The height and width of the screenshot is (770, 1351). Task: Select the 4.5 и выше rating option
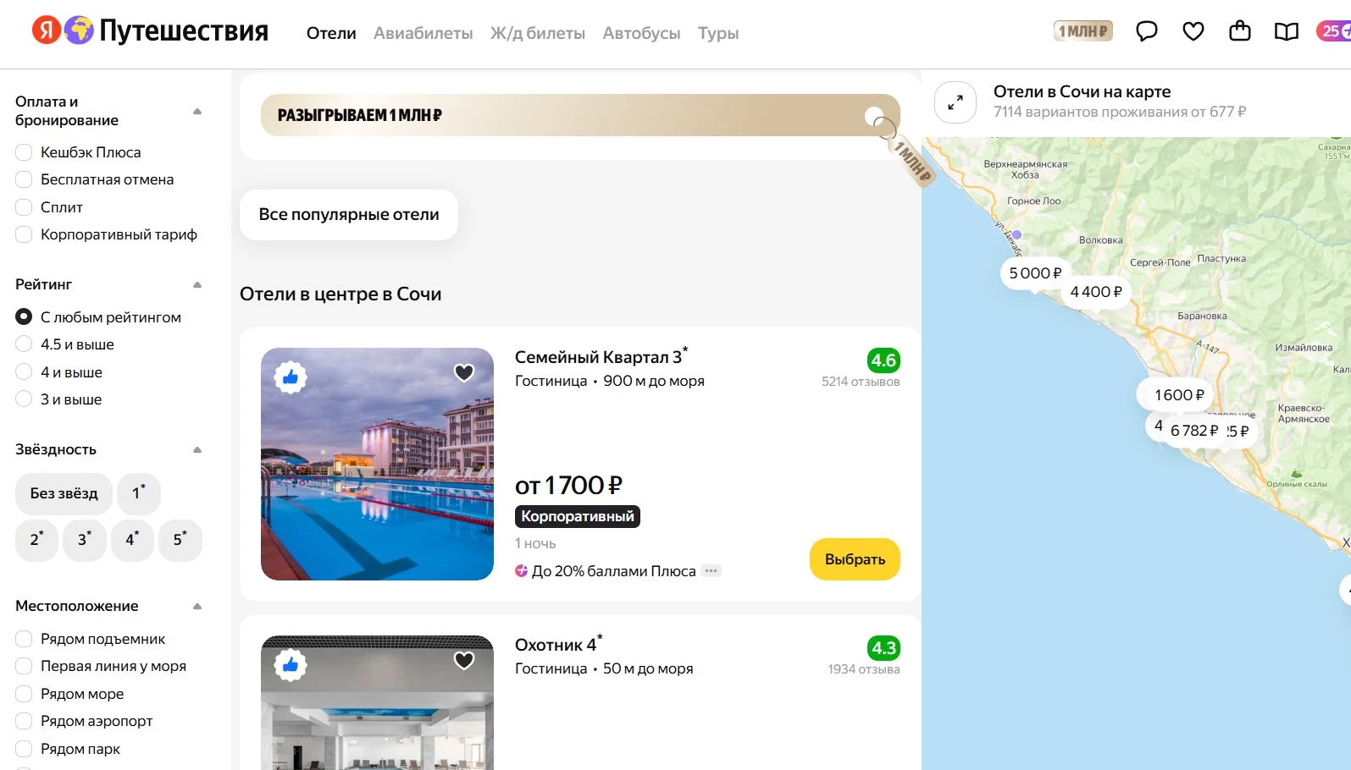click(x=25, y=344)
